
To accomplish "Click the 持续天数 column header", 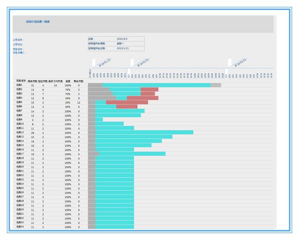I will (x=33, y=81).
